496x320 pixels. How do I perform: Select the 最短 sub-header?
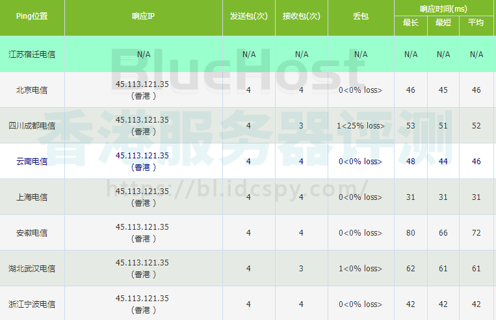tap(443, 23)
